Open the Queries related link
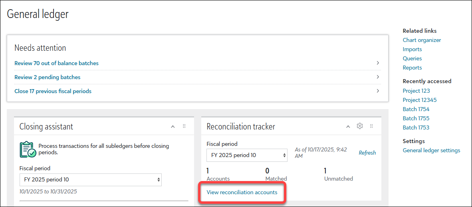 412,58
